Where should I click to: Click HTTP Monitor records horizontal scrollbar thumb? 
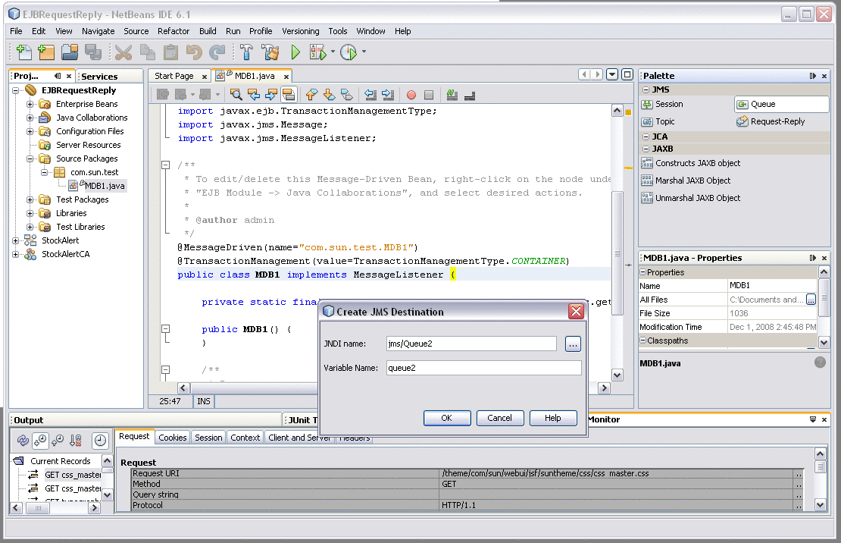coord(38,507)
